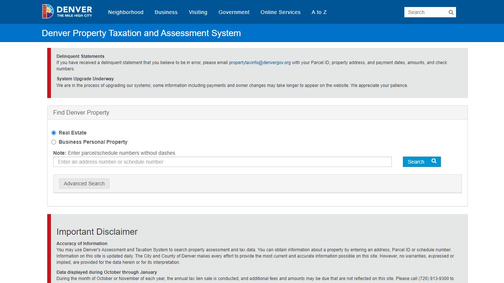Click the Accuracy of Information heading
This screenshot has width=504, height=283.
[x=82, y=244]
